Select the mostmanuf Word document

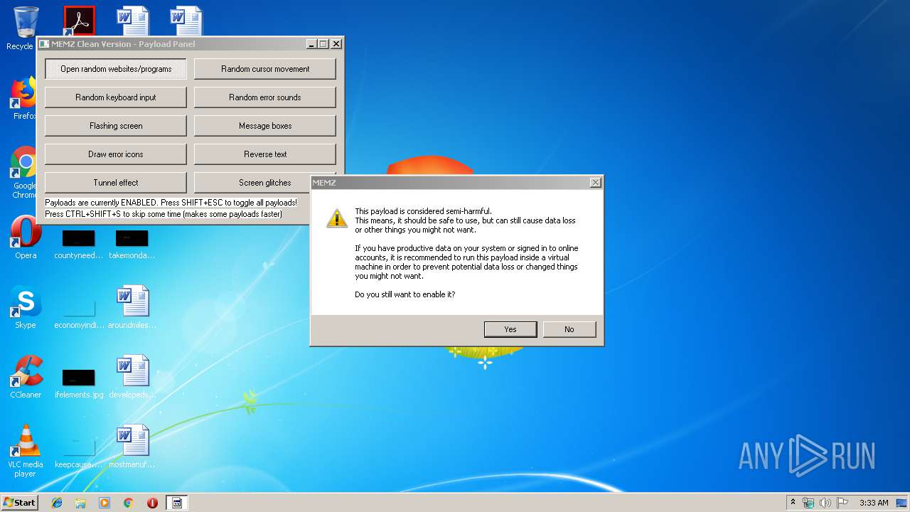(132, 447)
